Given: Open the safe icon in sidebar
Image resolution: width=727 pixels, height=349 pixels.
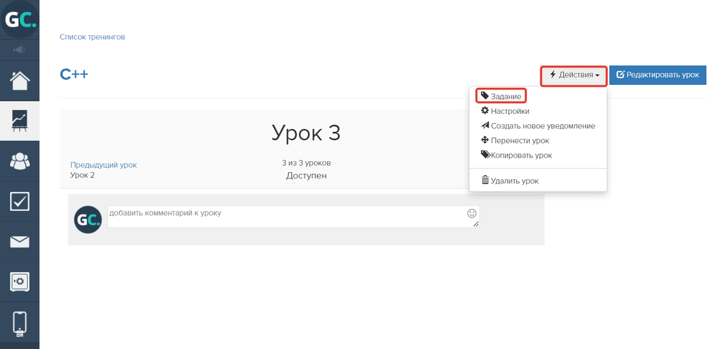Looking at the screenshot, I should pos(19,282).
